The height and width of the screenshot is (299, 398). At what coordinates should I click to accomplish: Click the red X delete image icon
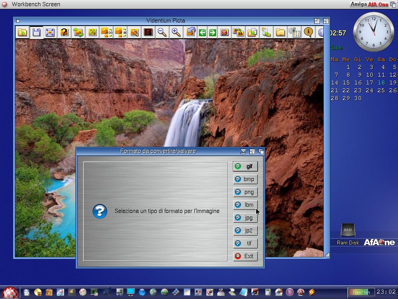click(224, 32)
